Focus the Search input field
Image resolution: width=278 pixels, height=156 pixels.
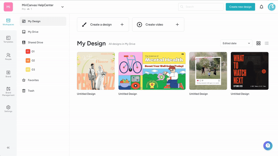[x=201, y=7]
